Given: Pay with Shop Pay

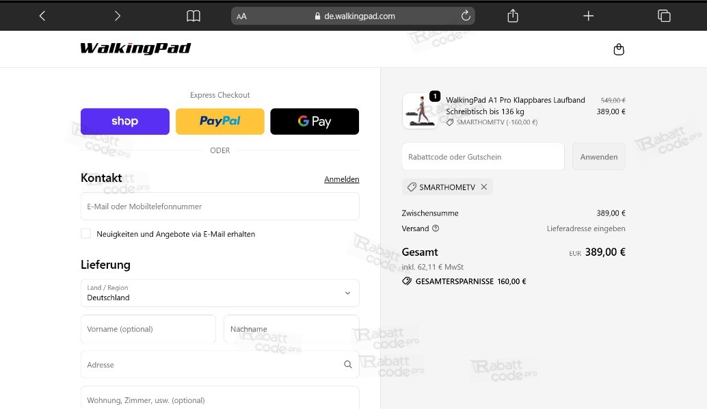Looking at the screenshot, I should tap(124, 121).
